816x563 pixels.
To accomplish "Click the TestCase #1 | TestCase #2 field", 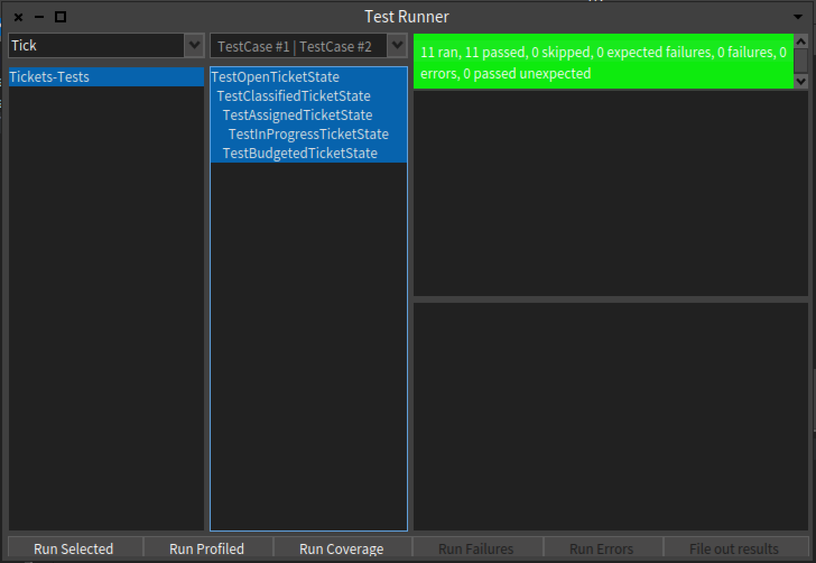I will coord(298,46).
